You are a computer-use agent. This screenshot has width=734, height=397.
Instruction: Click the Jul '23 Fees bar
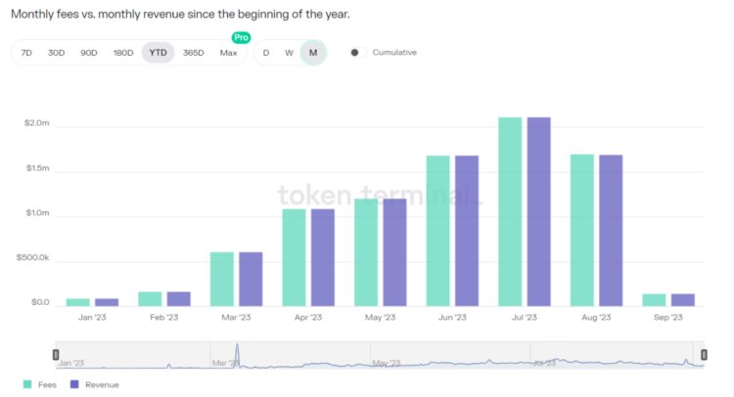[510, 211]
